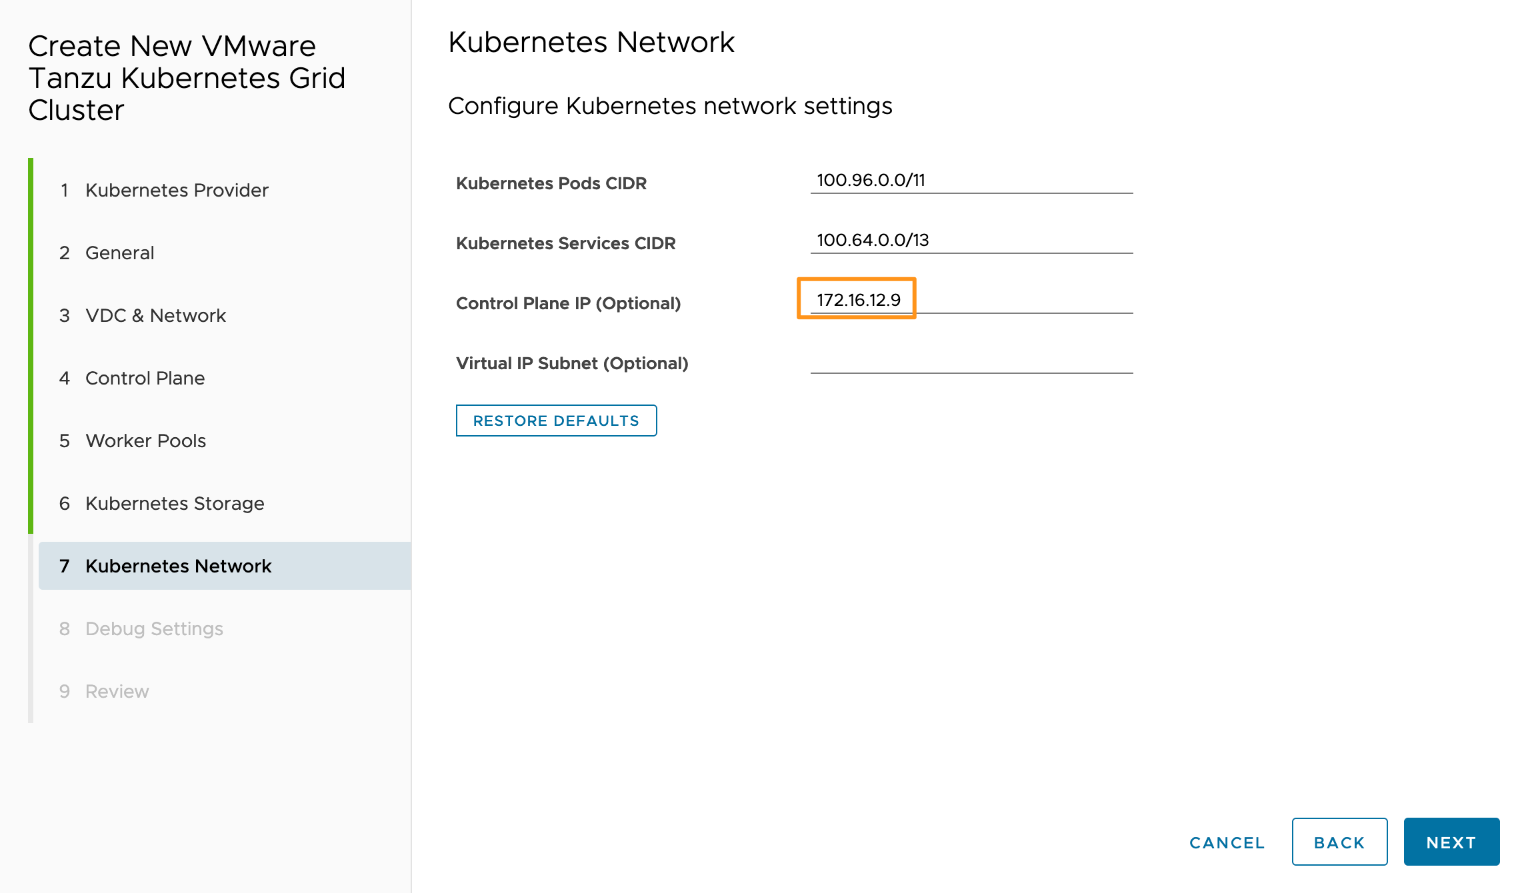Image resolution: width=1528 pixels, height=893 pixels.
Task: Click the Kubernetes Pods CIDR field
Action: point(971,181)
